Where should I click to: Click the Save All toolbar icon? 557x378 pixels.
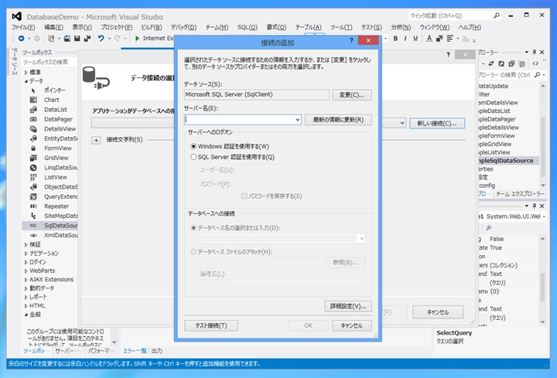tap(87, 39)
